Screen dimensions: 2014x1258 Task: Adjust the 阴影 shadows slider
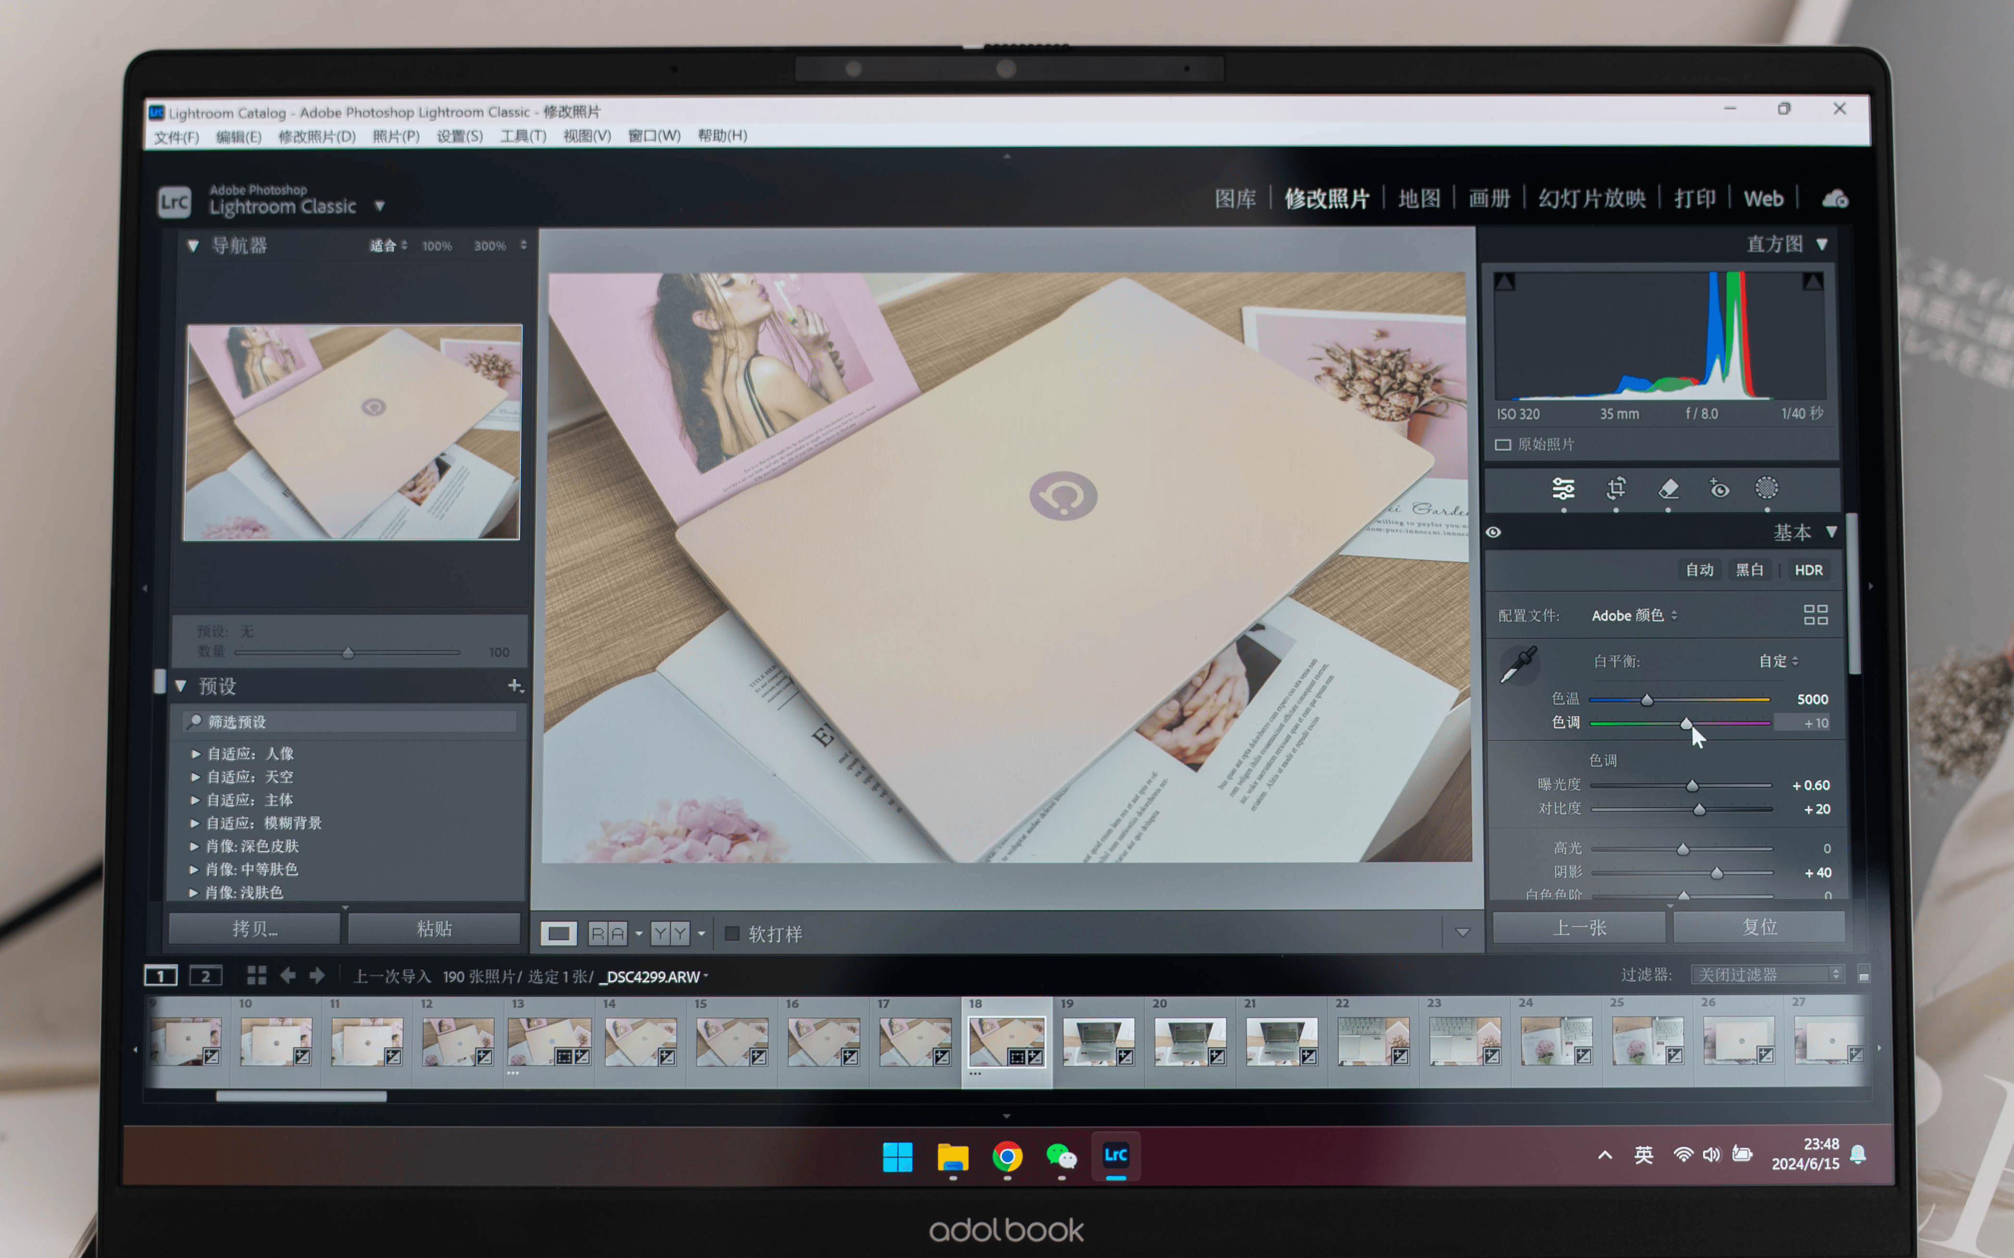pyautogui.click(x=1716, y=873)
